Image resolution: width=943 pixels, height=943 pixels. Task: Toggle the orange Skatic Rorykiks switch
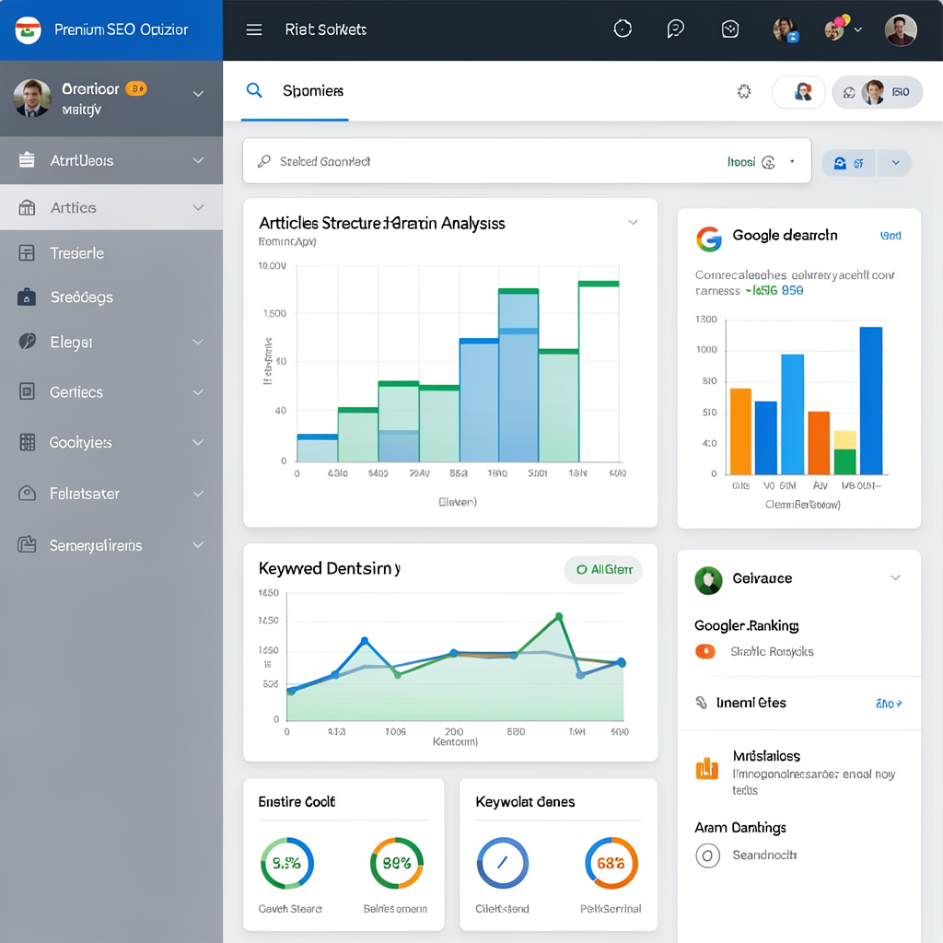[x=704, y=651]
